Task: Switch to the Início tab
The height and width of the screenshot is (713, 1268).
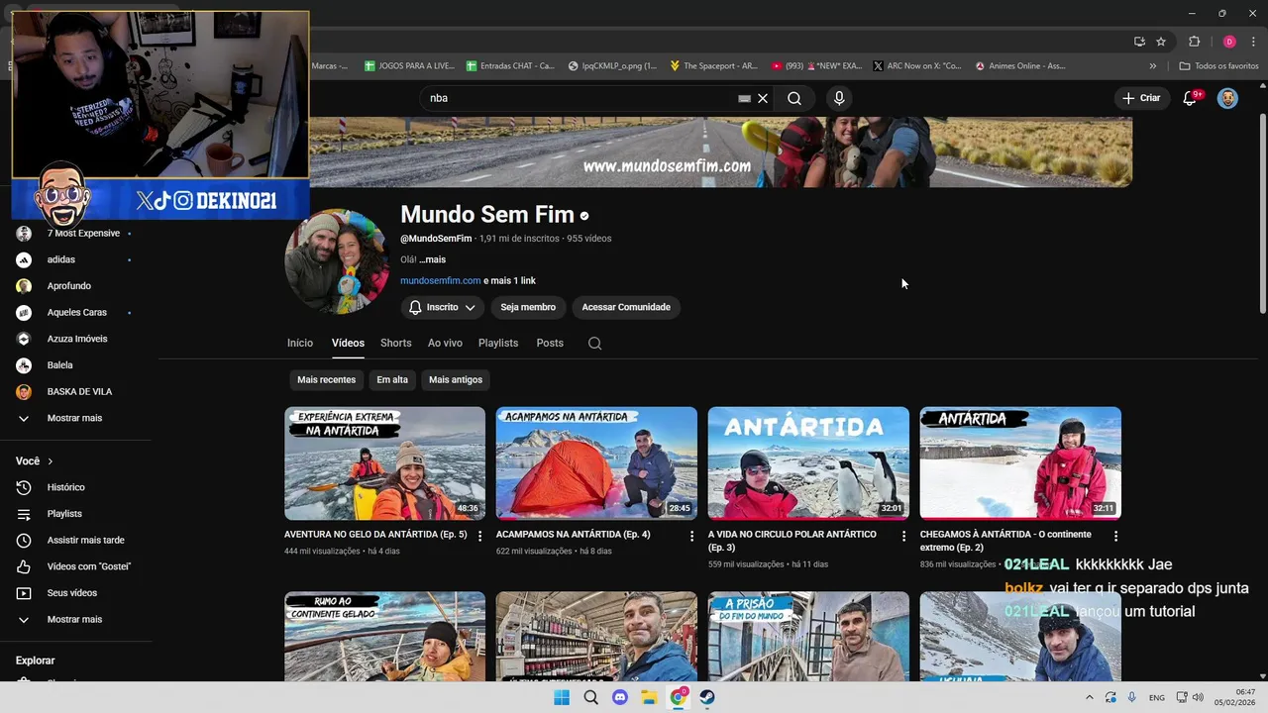Action: pyautogui.click(x=300, y=343)
